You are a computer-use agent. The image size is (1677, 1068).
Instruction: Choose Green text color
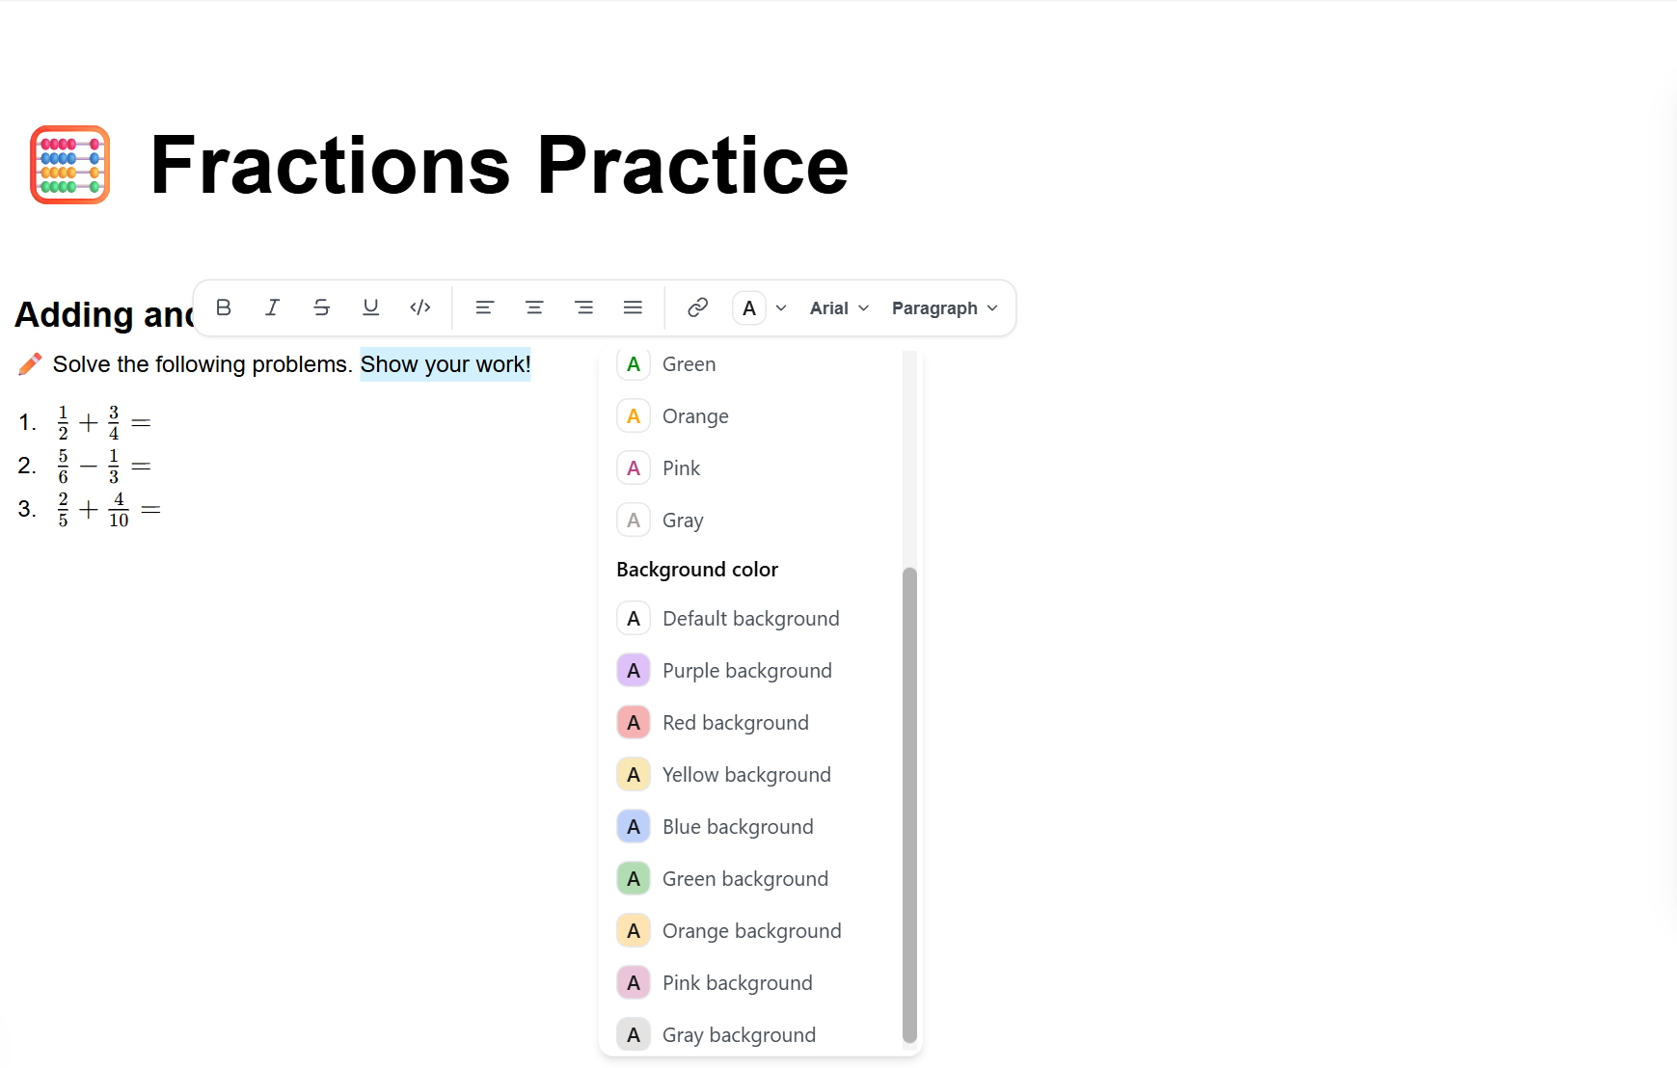click(x=689, y=364)
